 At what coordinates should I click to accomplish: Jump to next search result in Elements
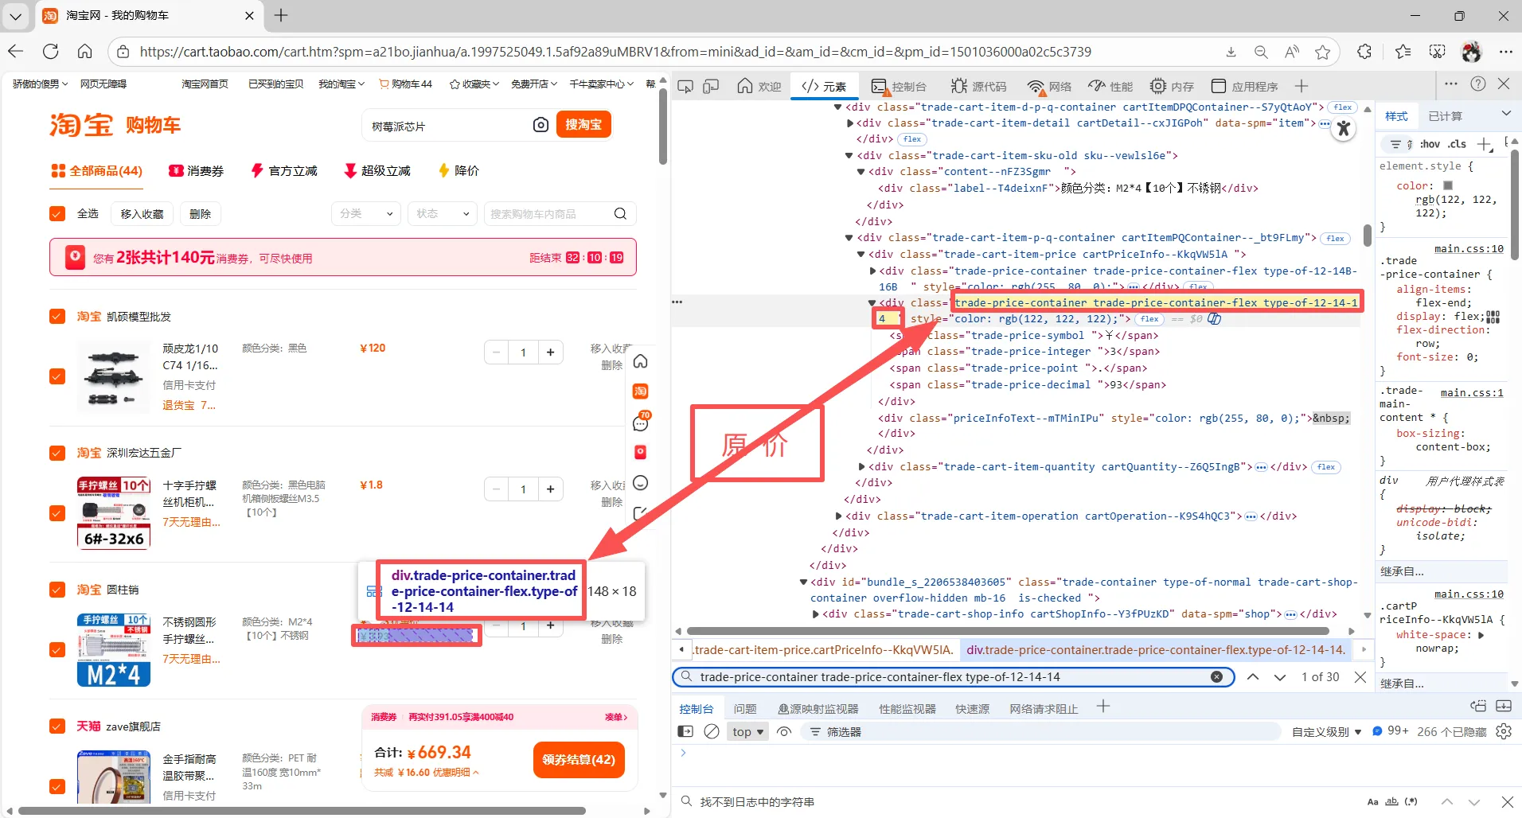tap(1280, 676)
